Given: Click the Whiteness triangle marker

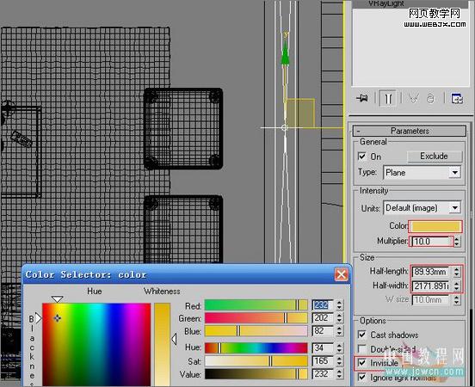Looking at the screenshot, I should [x=174, y=339].
